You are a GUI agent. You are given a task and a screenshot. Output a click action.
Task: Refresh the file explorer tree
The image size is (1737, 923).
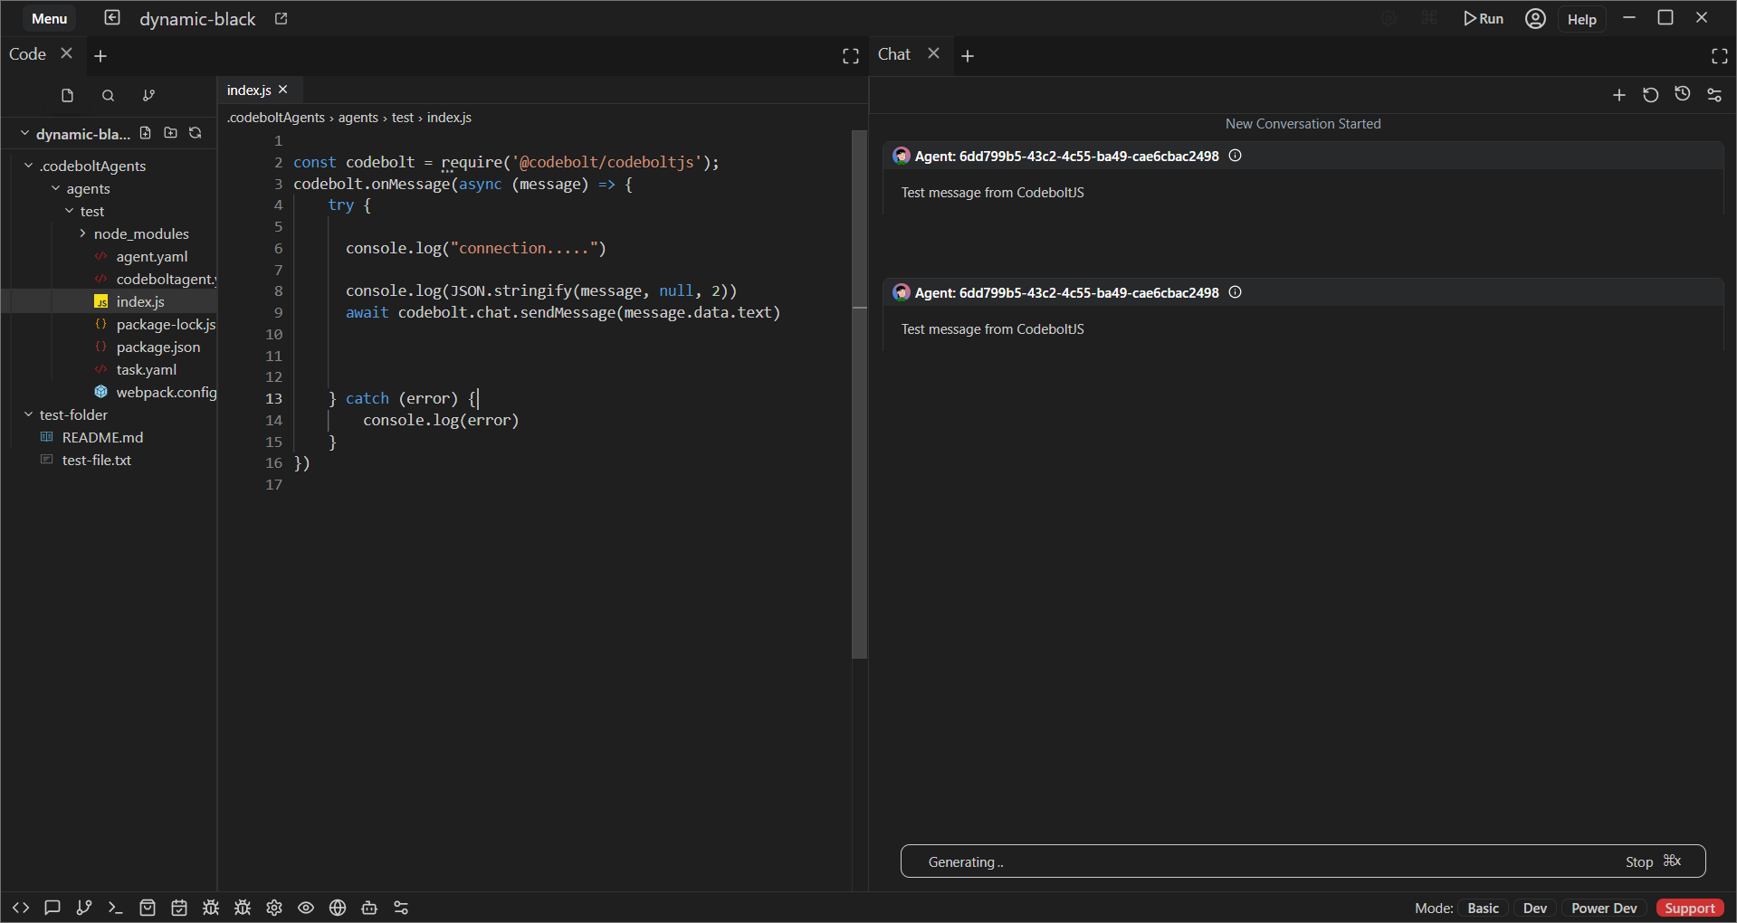pyautogui.click(x=195, y=133)
